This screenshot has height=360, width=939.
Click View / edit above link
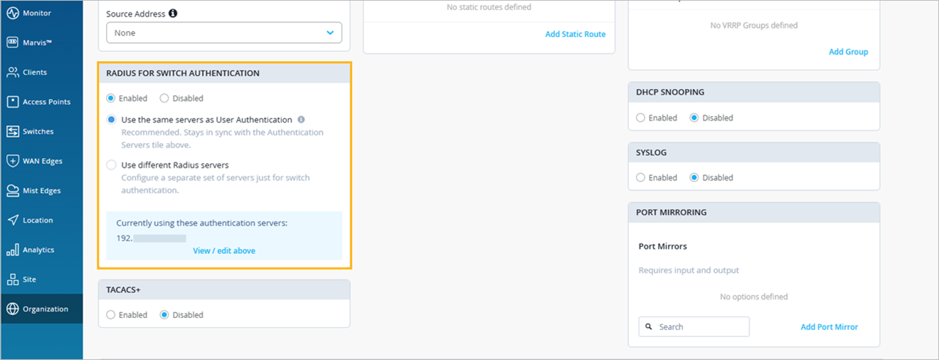[224, 250]
